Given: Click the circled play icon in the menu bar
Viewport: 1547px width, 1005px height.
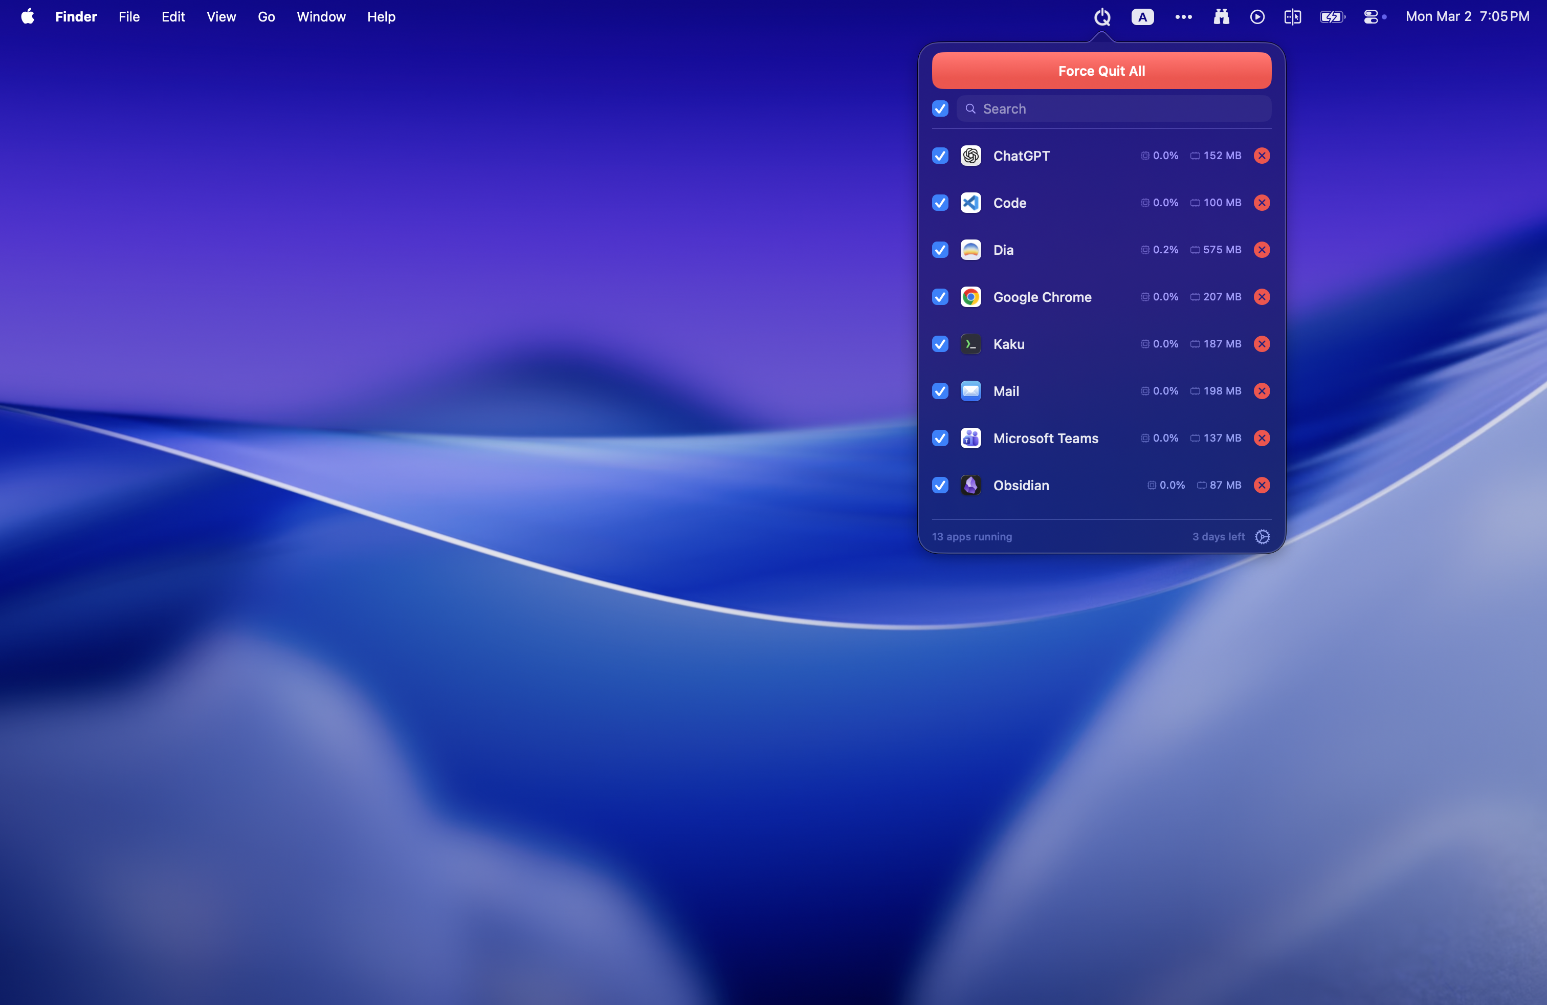Looking at the screenshot, I should (x=1256, y=17).
